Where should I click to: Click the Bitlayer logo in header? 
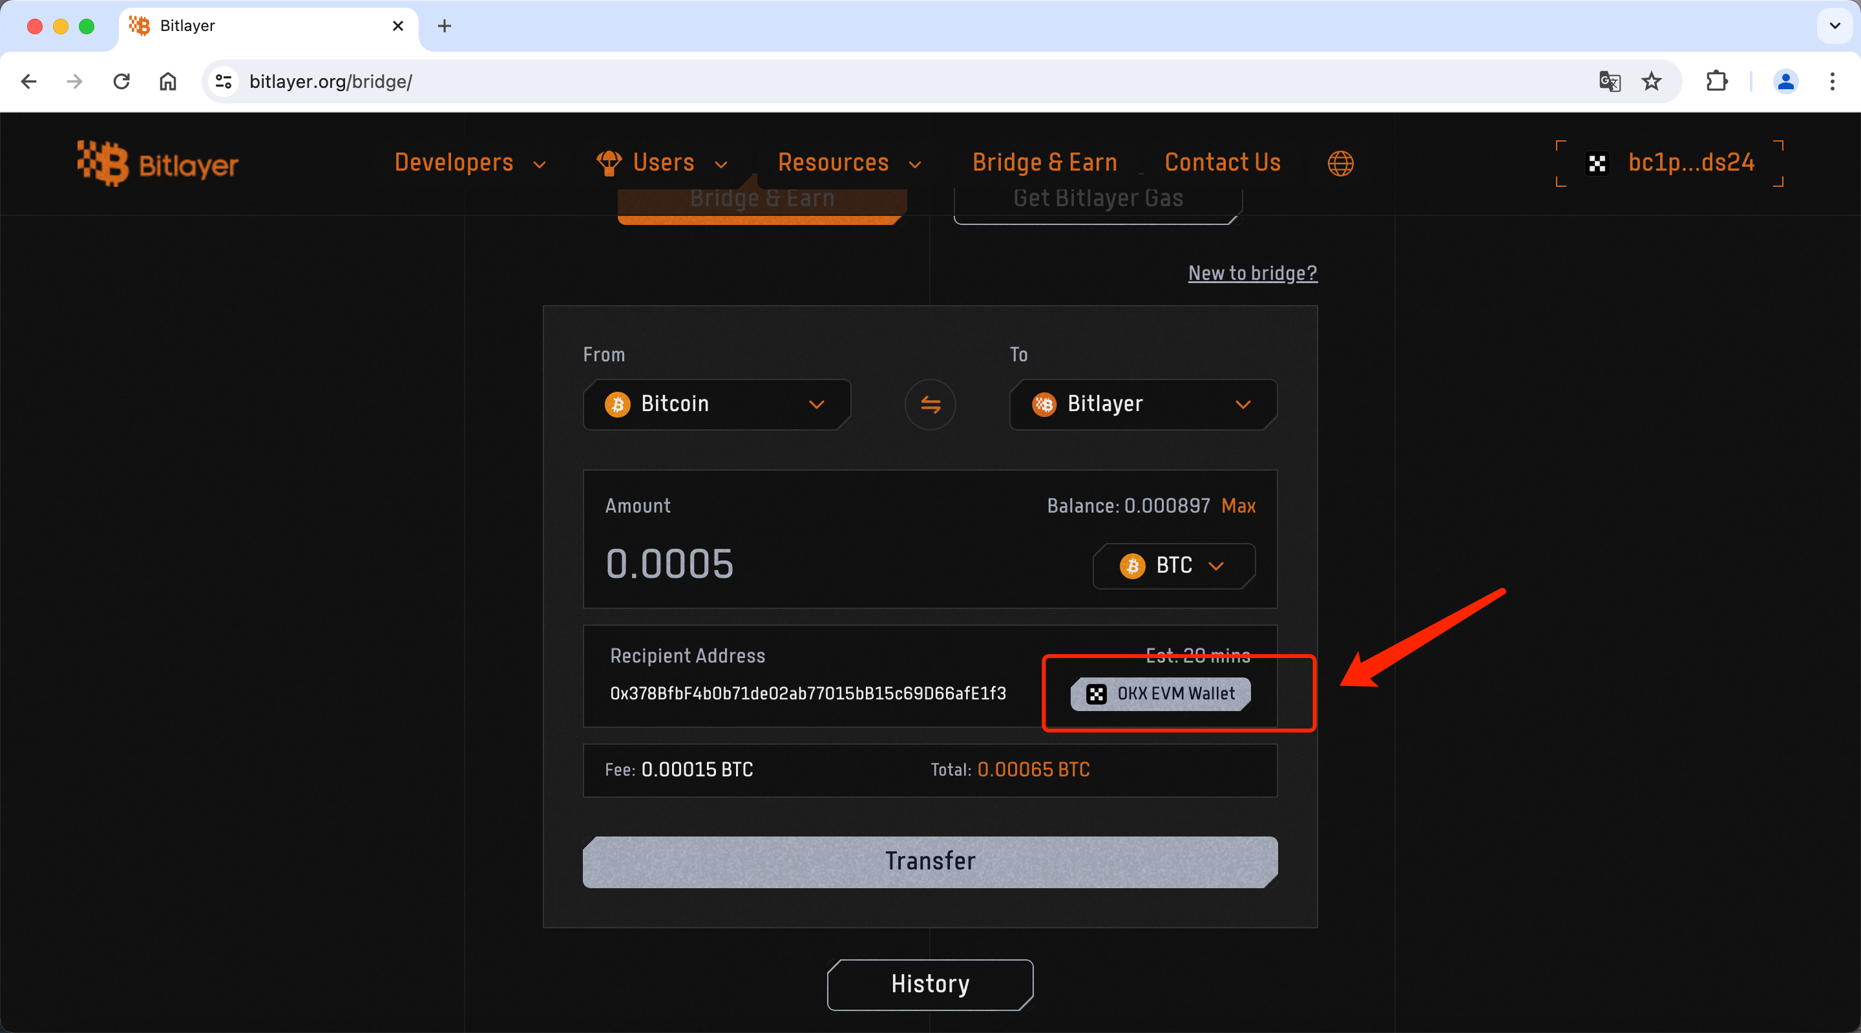(x=158, y=164)
